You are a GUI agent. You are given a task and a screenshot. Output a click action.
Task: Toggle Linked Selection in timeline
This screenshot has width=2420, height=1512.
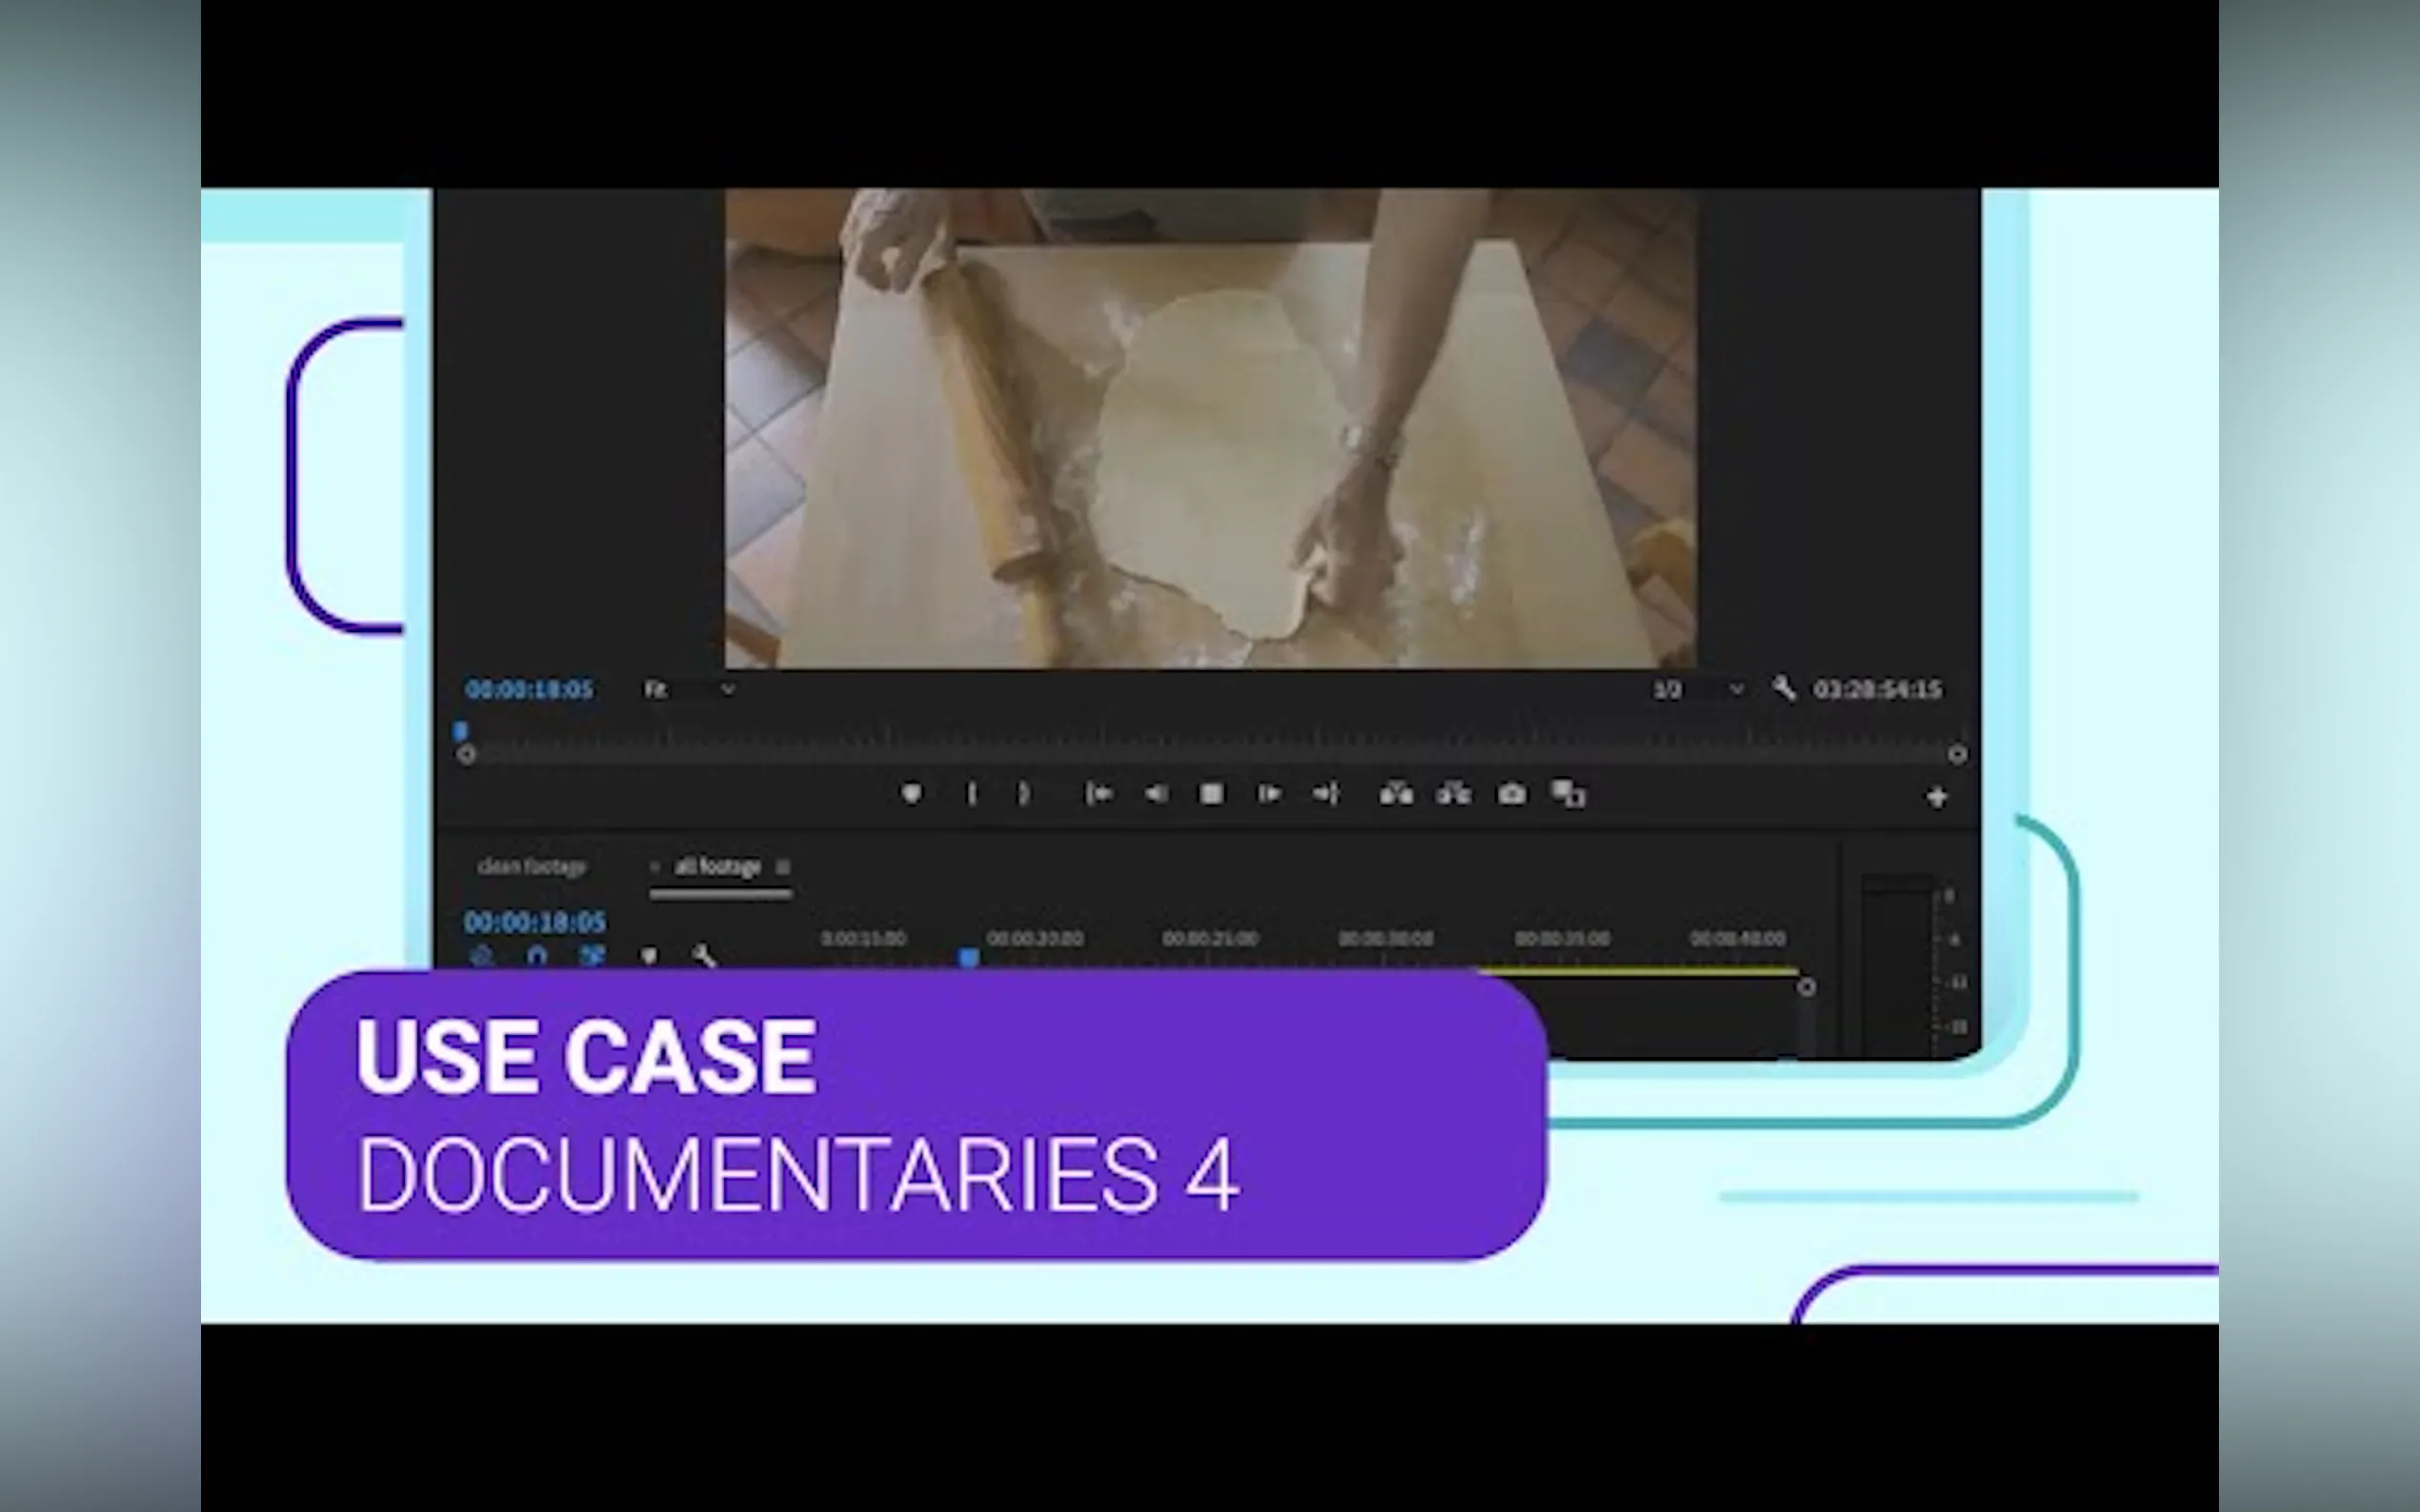[x=593, y=956]
